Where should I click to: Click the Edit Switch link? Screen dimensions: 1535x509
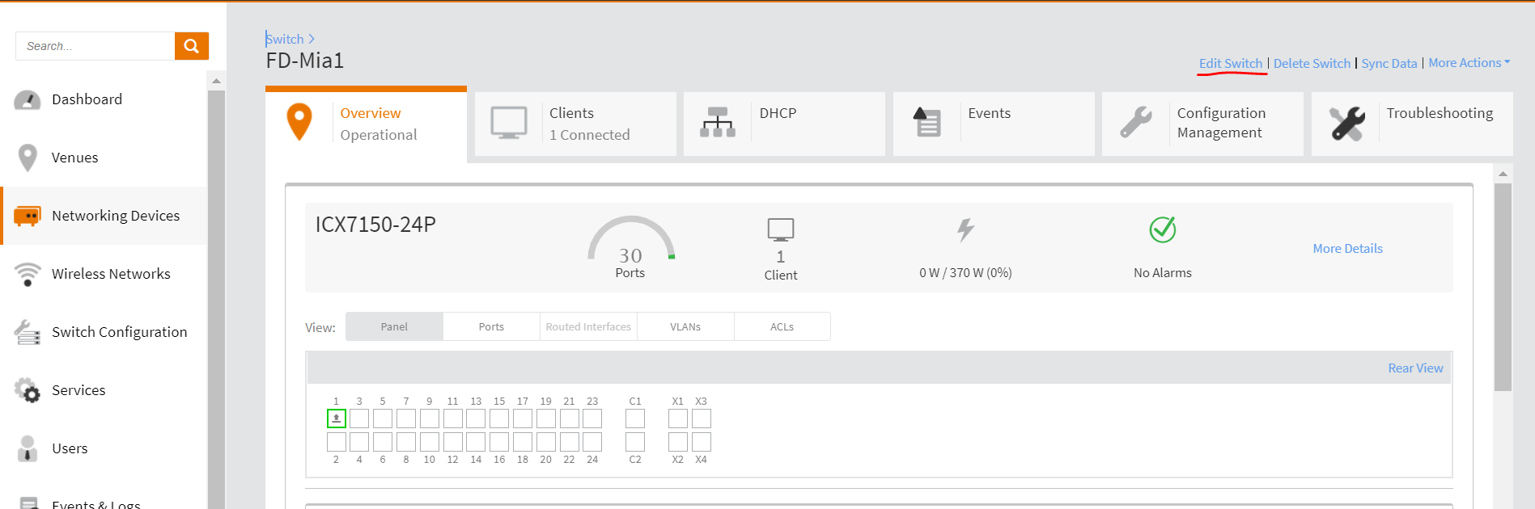pos(1231,64)
